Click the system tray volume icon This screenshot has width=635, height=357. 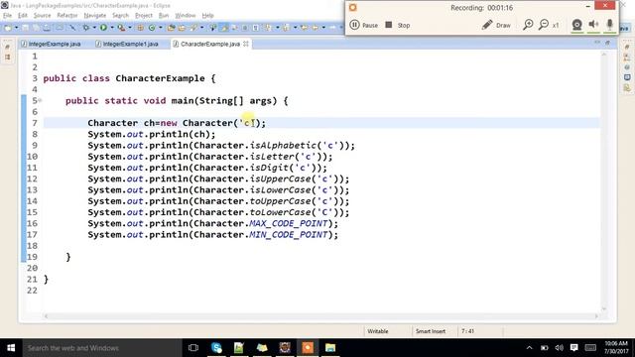559,348
